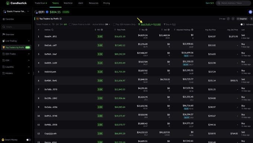Image resolution: width=253 pixels, height=143 pixels.
Task: Click the Ethereum chain icon
Action: click(250, 12)
